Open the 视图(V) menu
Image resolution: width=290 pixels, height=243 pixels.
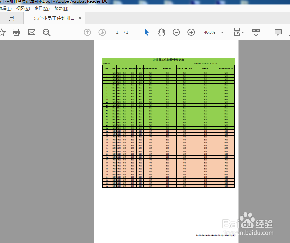point(23,8)
